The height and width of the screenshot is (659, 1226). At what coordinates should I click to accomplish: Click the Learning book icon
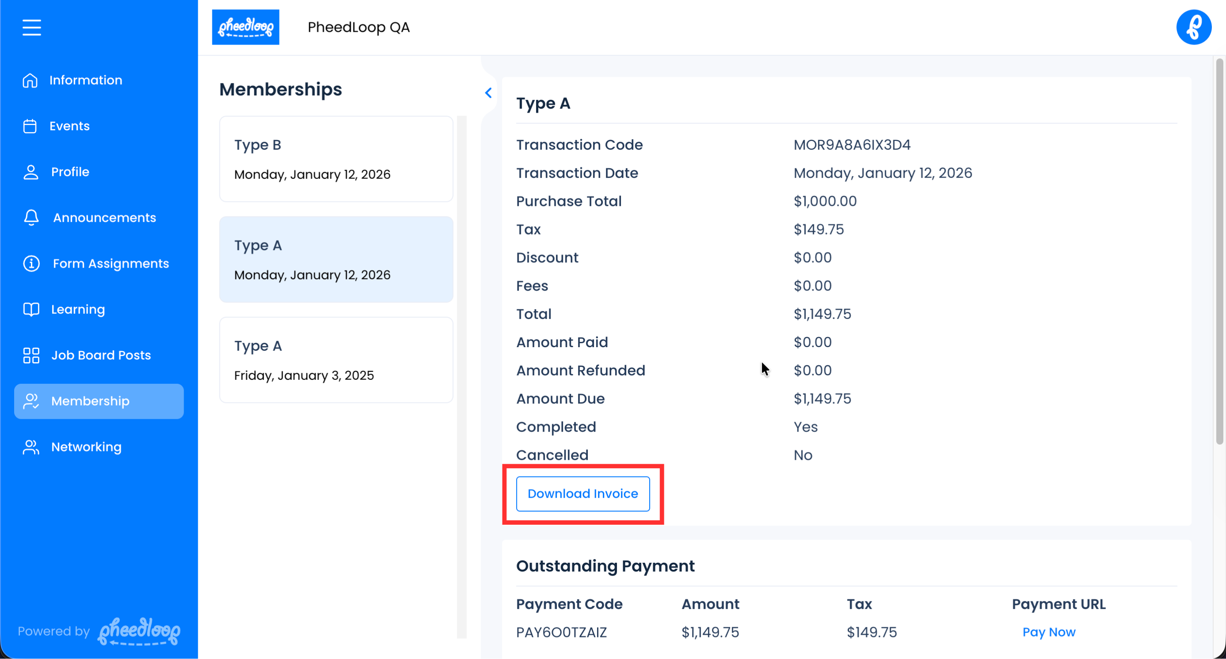click(31, 309)
